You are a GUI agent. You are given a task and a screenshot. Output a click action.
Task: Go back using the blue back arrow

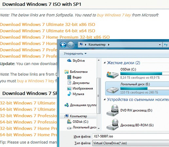pos(63,45)
